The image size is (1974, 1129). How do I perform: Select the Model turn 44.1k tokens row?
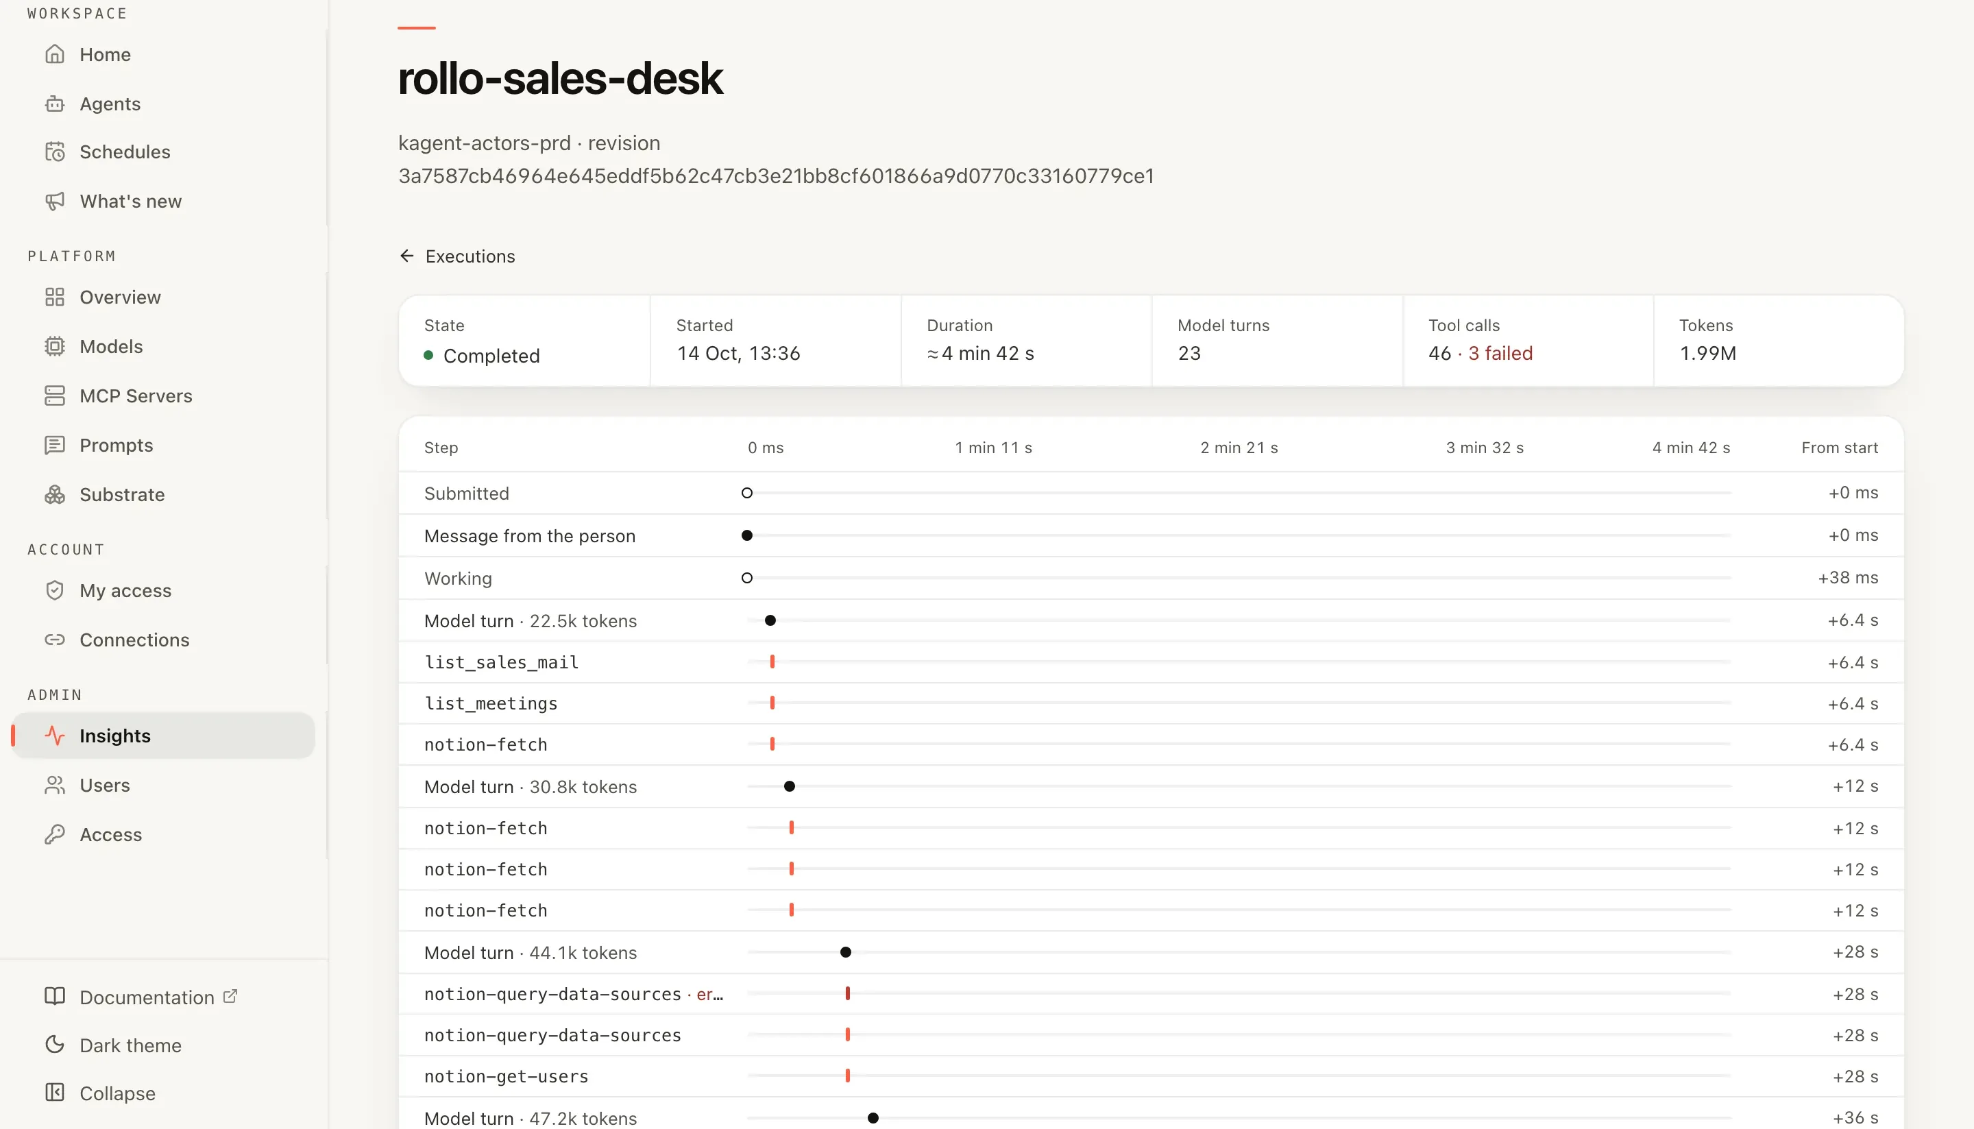tap(1151, 952)
